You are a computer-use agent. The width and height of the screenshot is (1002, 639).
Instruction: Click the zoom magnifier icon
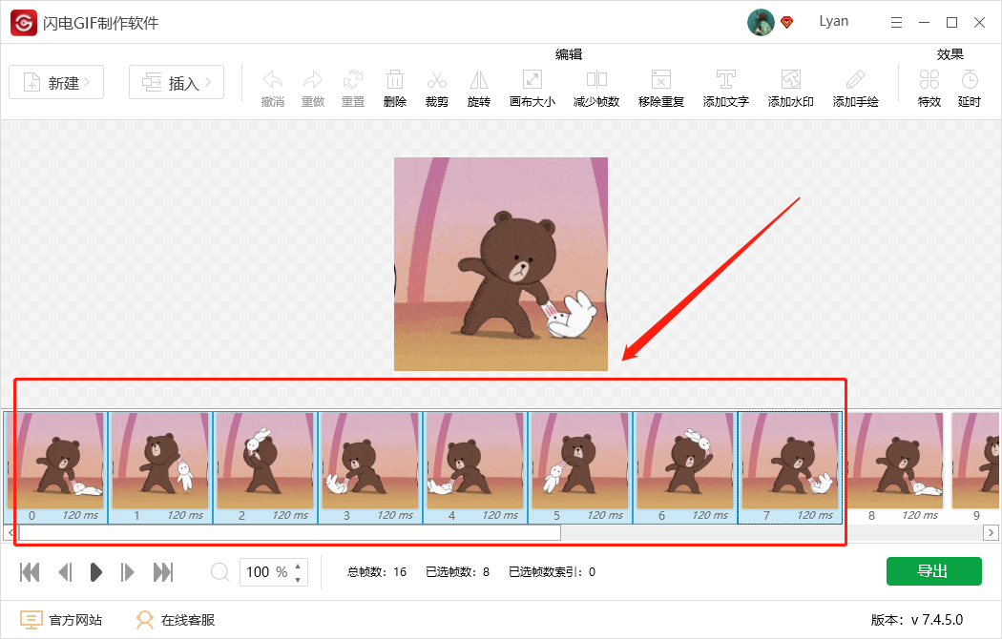[219, 572]
